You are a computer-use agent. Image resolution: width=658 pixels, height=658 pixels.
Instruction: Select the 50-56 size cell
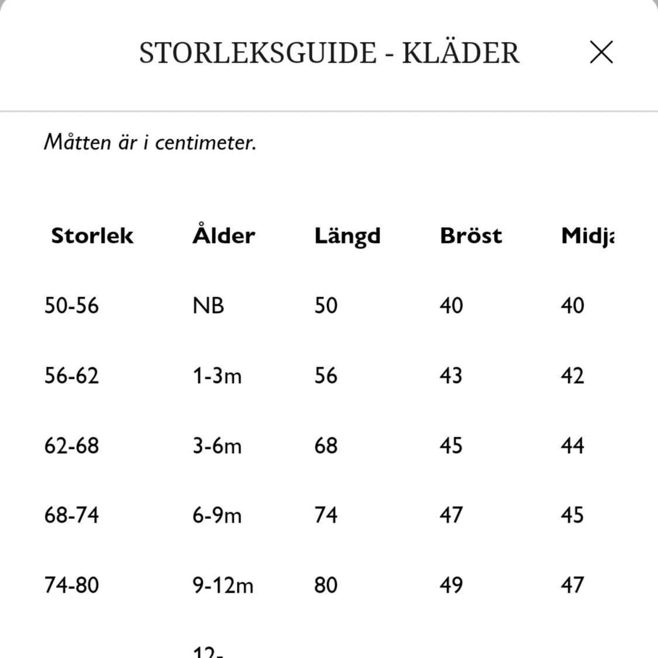71,305
